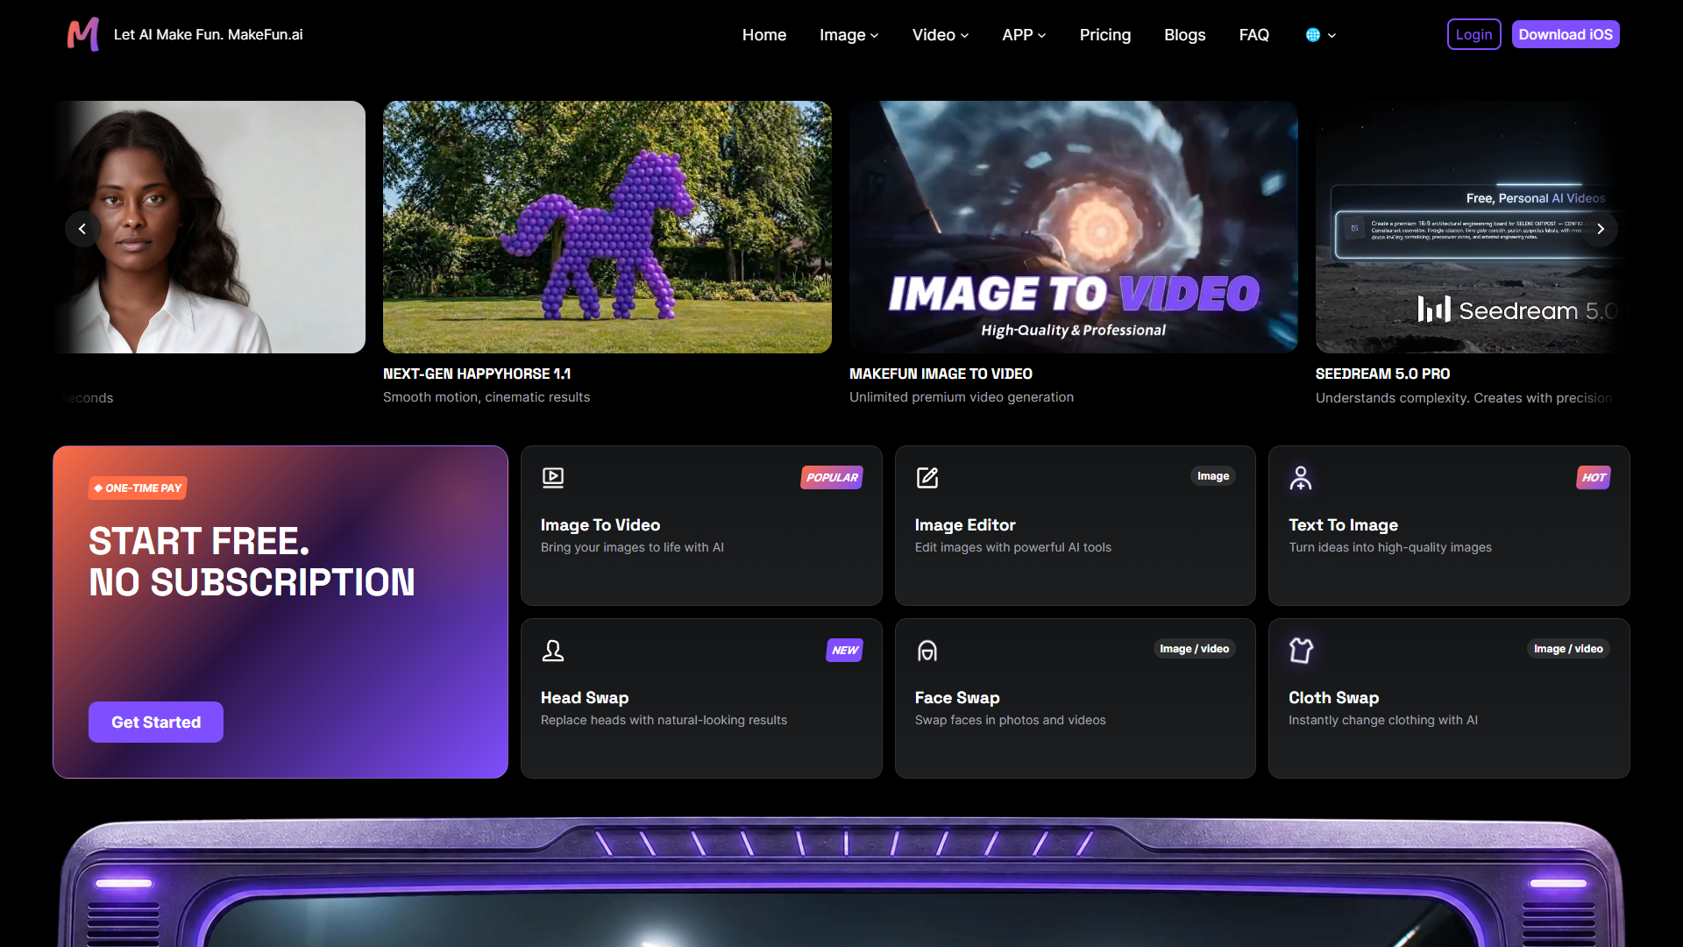This screenshot has height=947, width=1683.
Task: Click the site title Let AI Make Fun
Action: pos(209,34)
